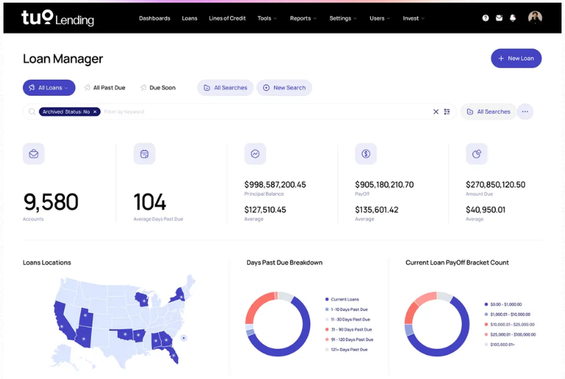Click $1,000.01 - $10,000.00 legend entry
Viewport: 565px width, 379px height.
coord(507,314)
